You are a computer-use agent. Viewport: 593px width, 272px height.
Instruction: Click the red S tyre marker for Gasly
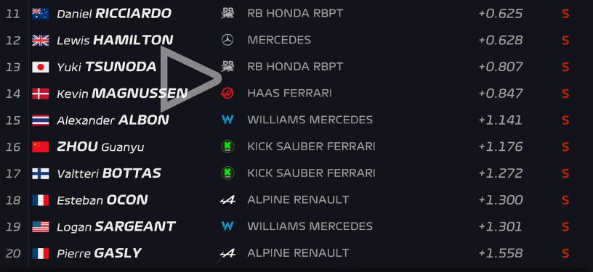tap(565, 253)
